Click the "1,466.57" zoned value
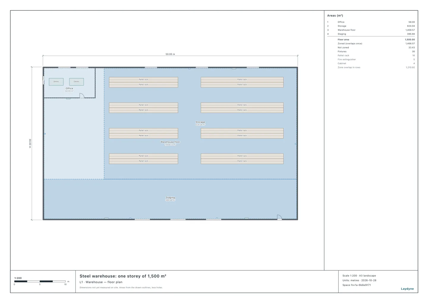 pyautogui.click(x=410, y=43)
